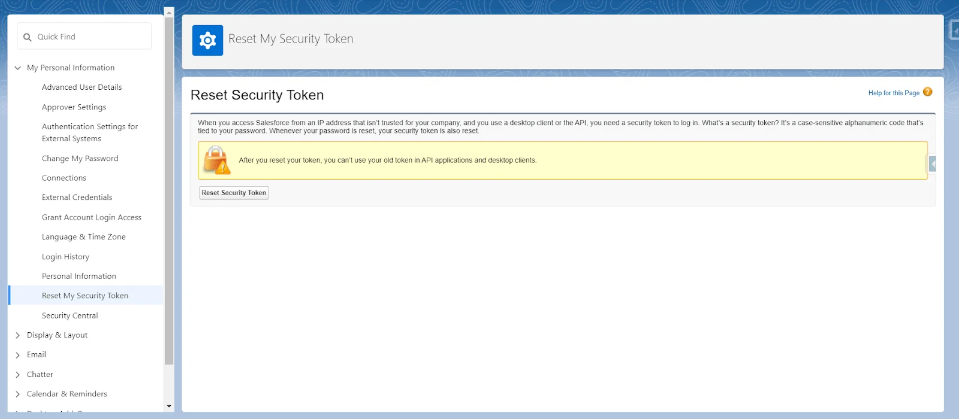Click the Display & Layout label
Image resolution: width=959 pixels, height=419 pixels.
point(57,335)
